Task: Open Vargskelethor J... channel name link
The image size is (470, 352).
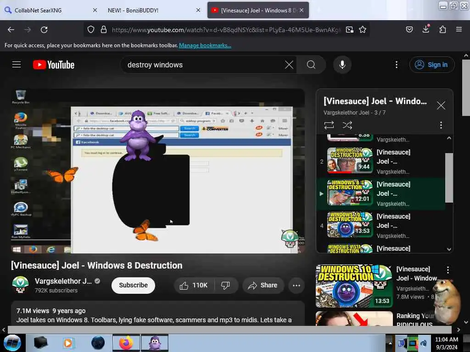Action: tap(63, 281)
